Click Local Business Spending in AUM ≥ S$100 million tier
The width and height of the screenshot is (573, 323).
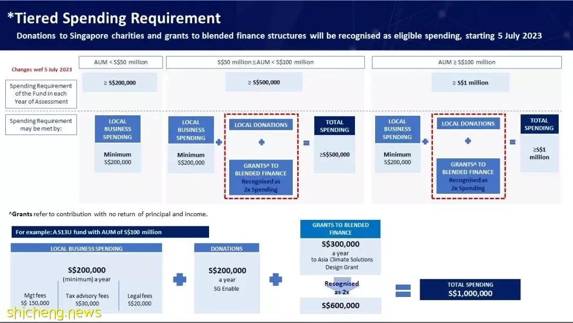(397, 129)
